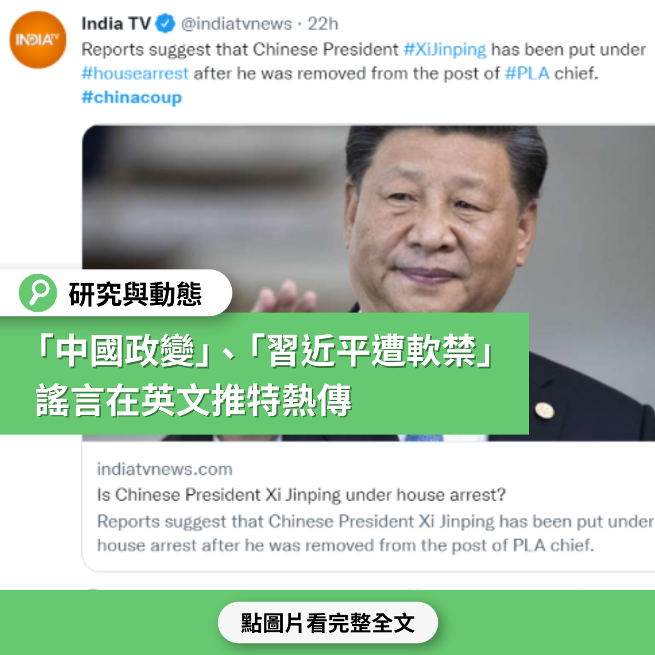Viewport: 655px width, 655px height.
Task: Click the link card description text
Action: click(x=375, y=533)
